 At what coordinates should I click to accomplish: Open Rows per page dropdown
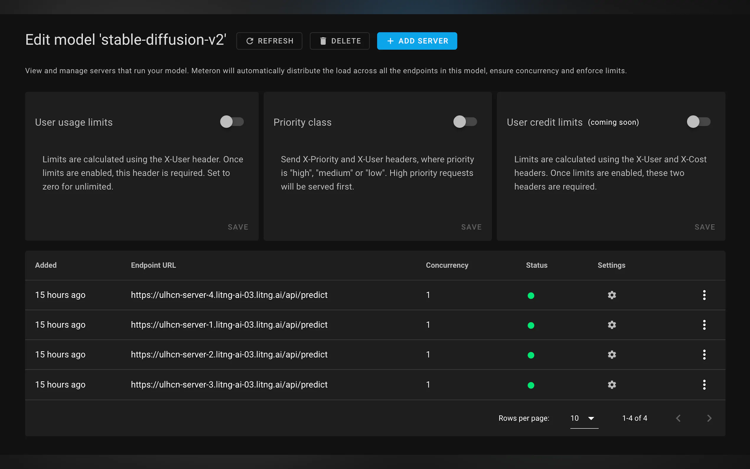click(x=584, y=418)
